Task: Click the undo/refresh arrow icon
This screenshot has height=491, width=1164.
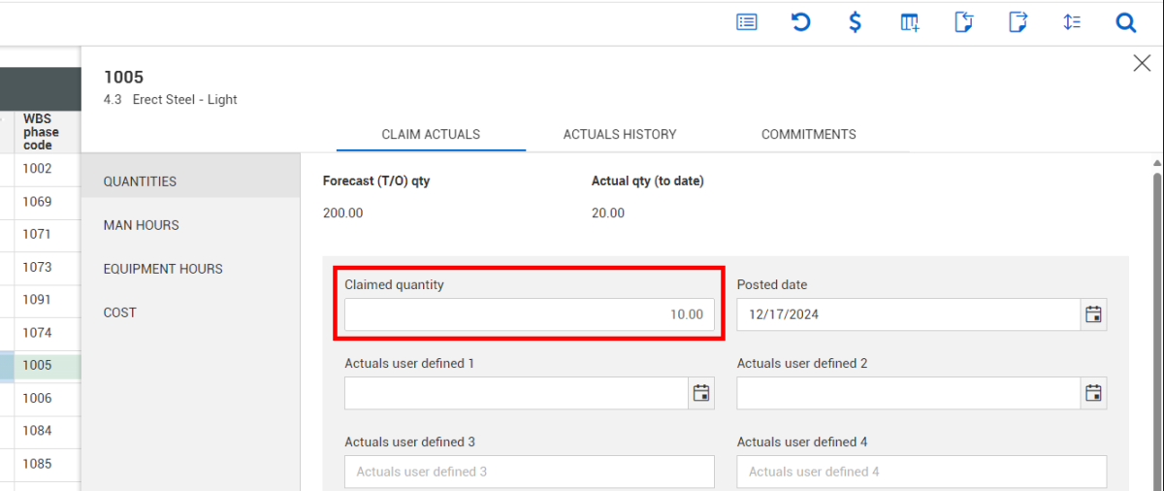Action: [801, 22]
